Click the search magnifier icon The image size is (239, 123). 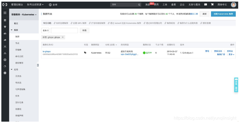(139, 5)
